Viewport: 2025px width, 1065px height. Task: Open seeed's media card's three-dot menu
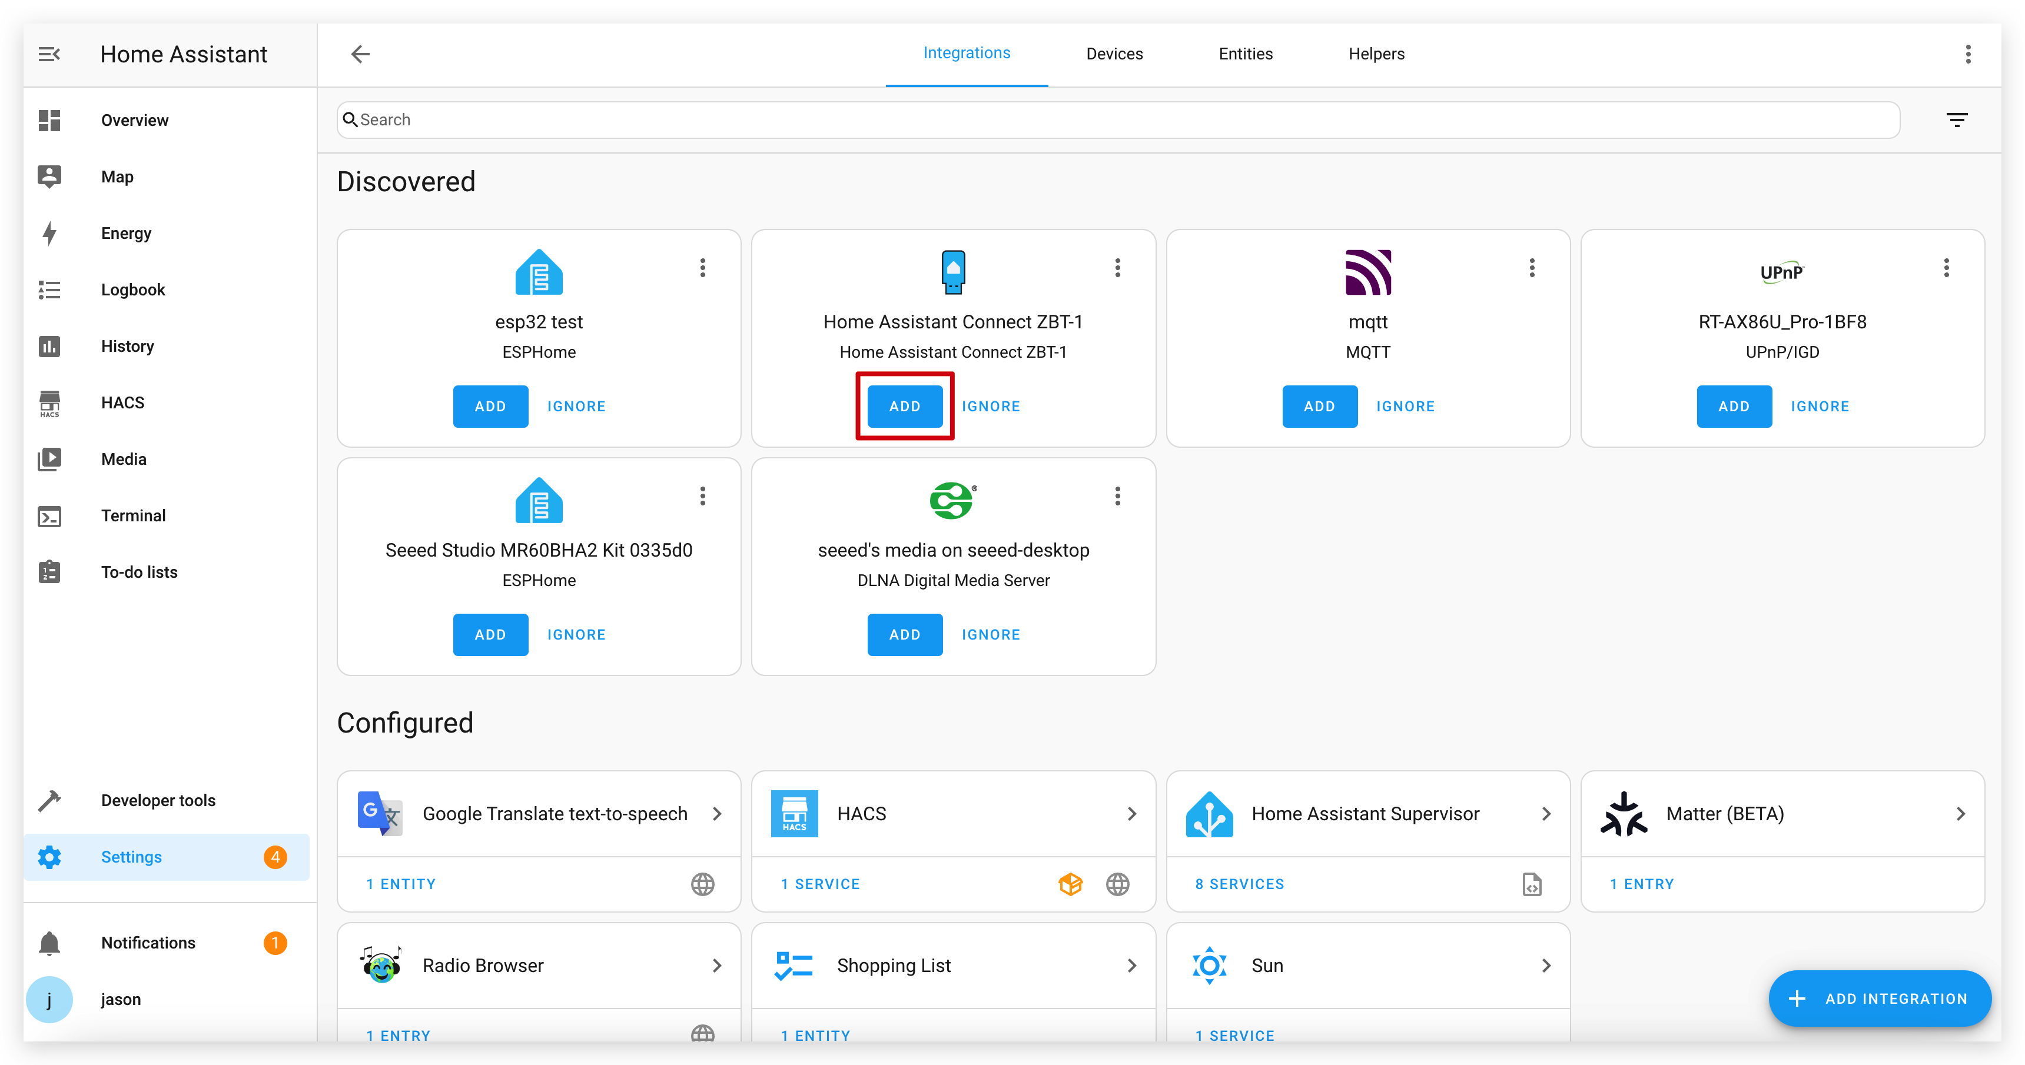tap(1117, 496)
